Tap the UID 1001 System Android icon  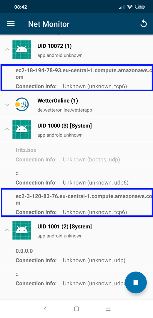click(x=22, y=230)
